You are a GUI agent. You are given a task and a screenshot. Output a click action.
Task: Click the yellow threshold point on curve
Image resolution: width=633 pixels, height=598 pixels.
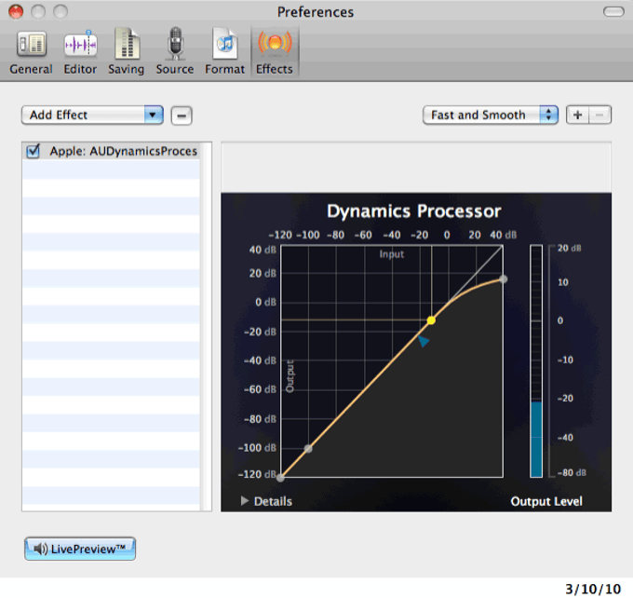click(x=431, y=320)
